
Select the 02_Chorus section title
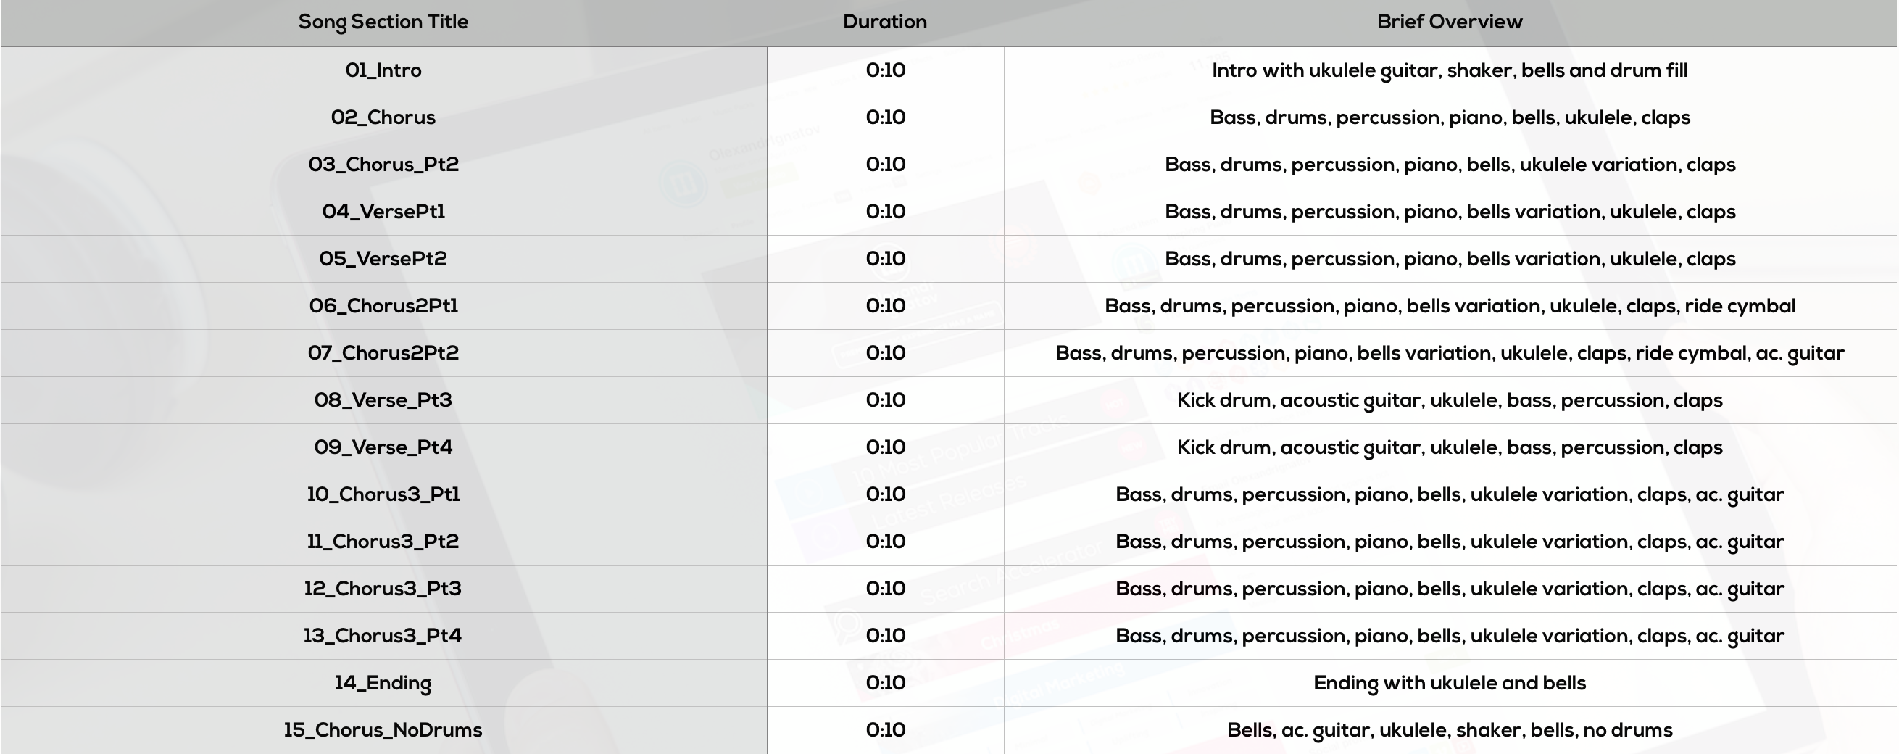pos(383,117)
